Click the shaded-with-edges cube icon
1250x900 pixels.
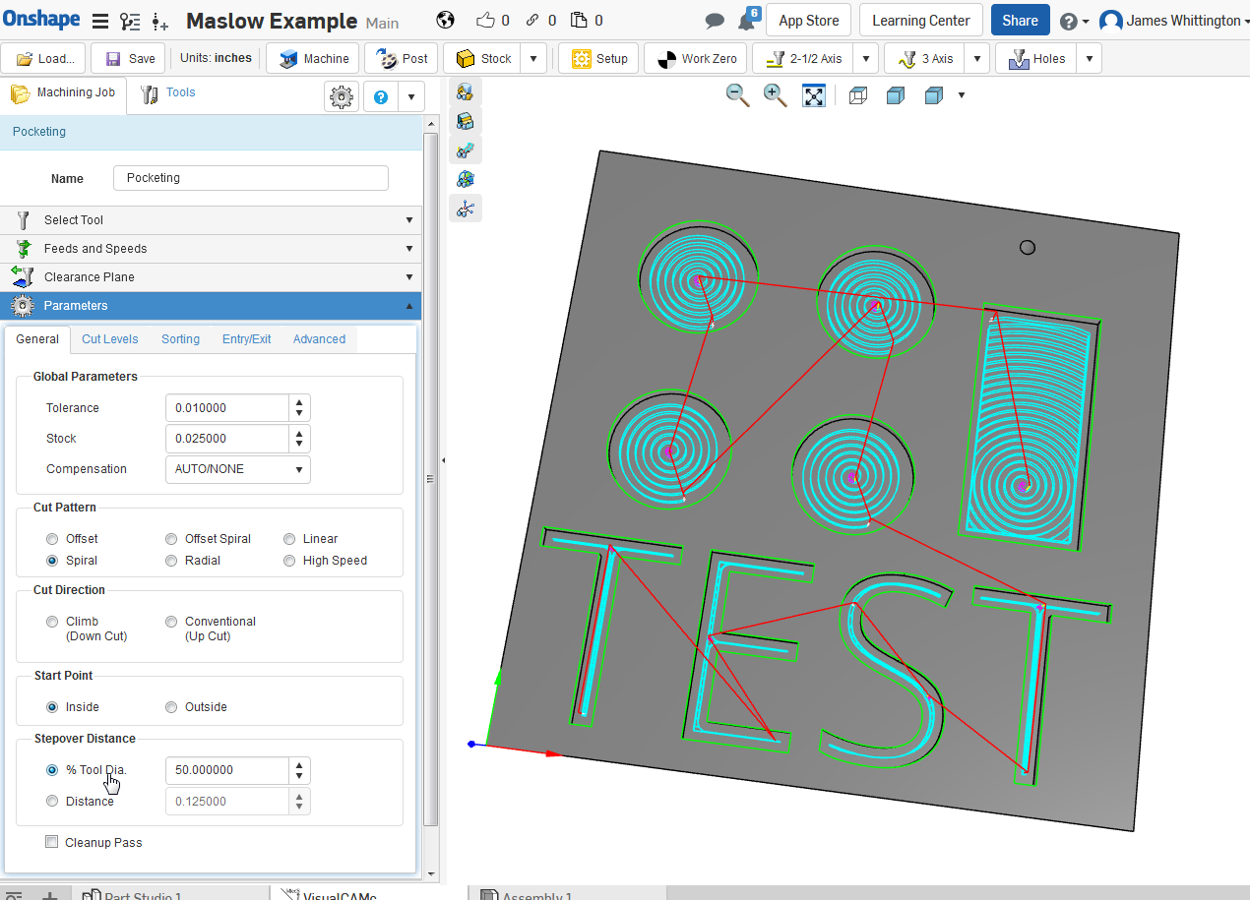(x=934, y=95)
